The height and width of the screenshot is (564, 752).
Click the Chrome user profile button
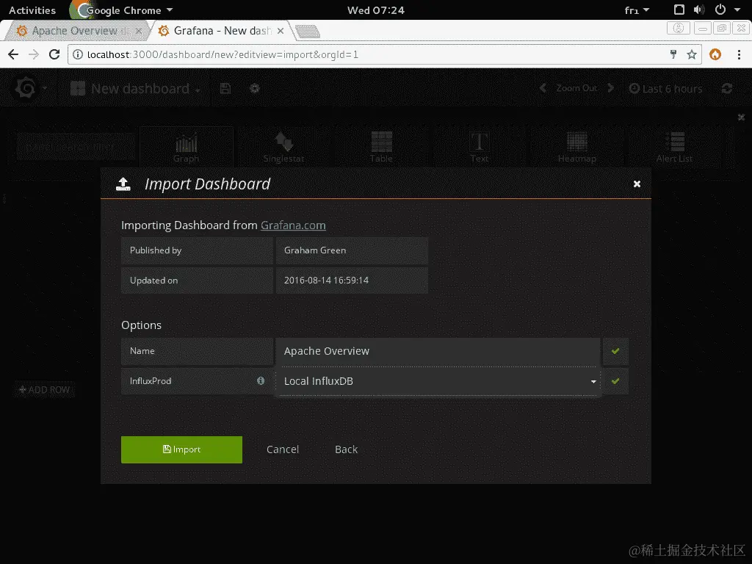[678, 29]
